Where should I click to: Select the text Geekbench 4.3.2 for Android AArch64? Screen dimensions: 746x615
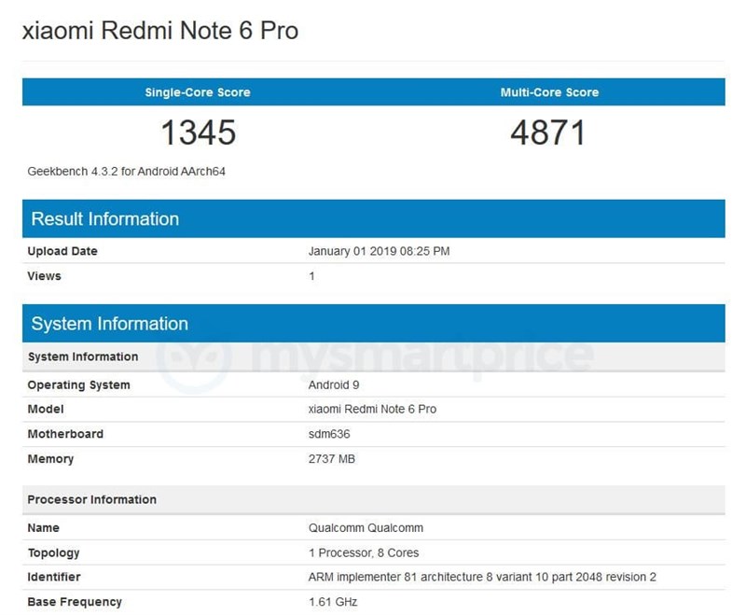tap(126, 172)
